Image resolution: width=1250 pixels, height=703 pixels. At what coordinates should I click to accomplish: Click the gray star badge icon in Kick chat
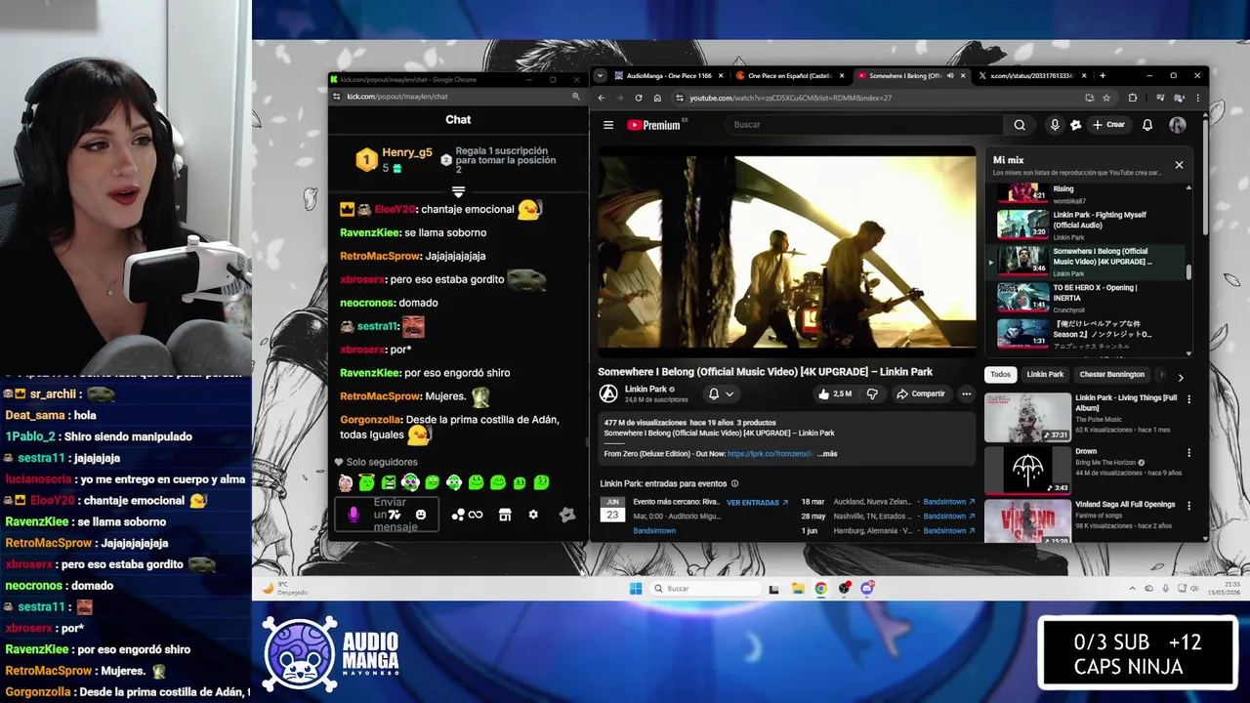[x=567, y=515]
